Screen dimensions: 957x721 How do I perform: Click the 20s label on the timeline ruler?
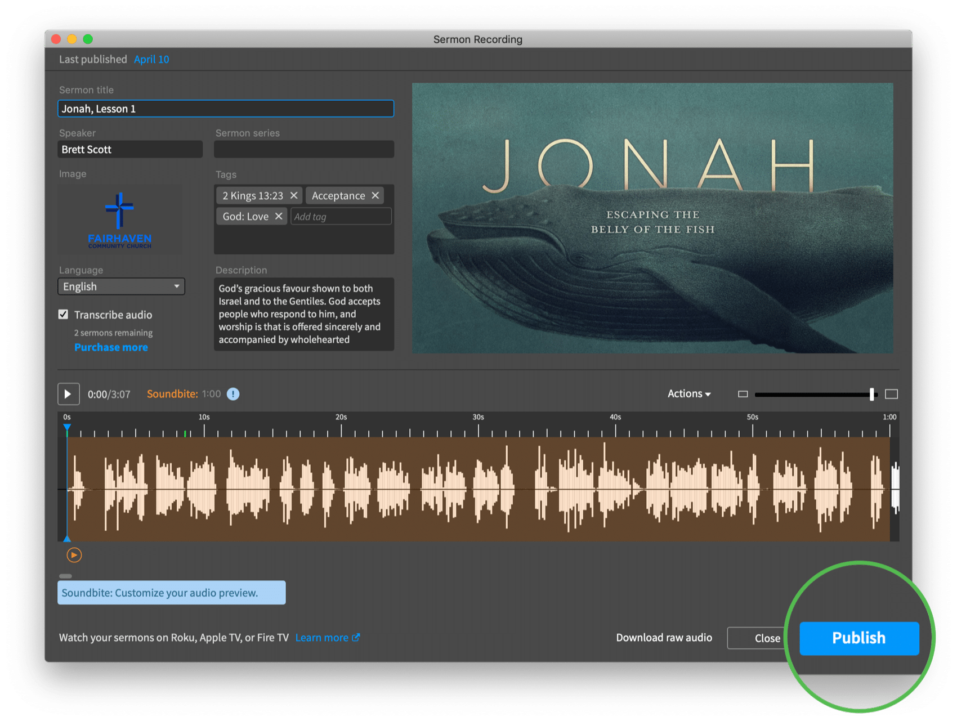(x=341, y=417)
